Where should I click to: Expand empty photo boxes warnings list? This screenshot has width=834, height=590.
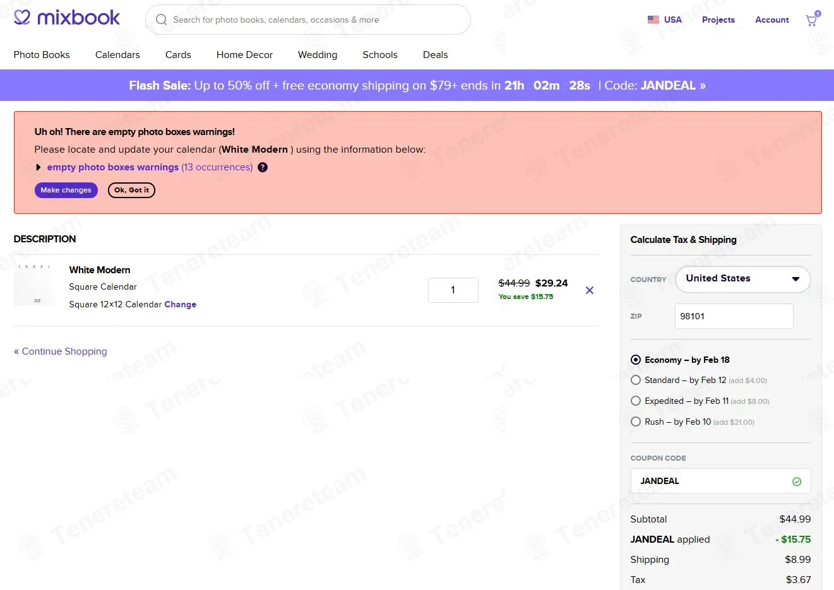(x=39, y=167)
